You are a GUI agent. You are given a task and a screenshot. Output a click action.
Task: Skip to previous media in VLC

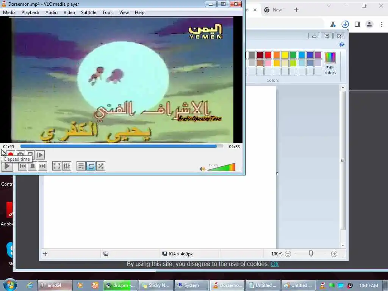point(22,166)
